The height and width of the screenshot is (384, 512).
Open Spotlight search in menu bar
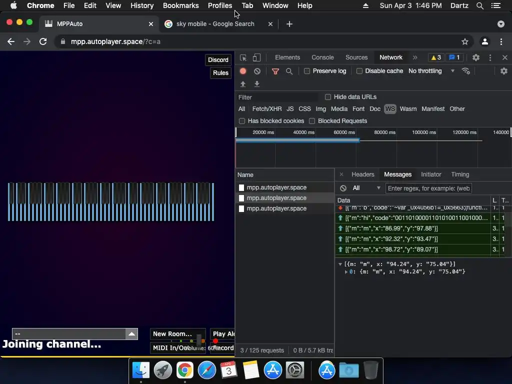[479, 5]
